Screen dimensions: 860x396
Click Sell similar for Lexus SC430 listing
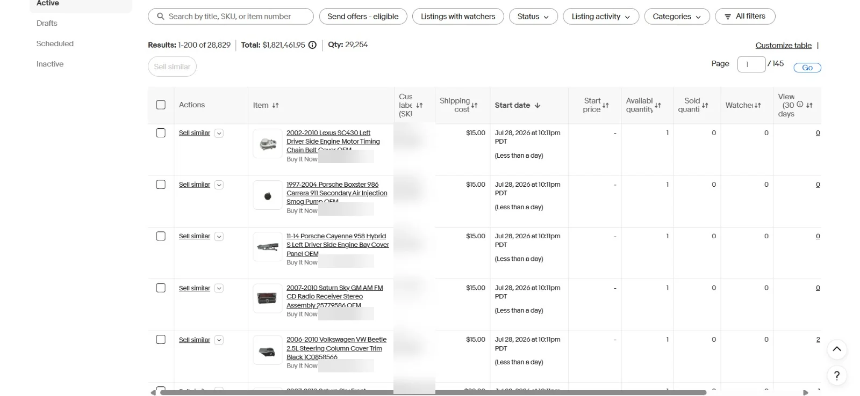pos(195,133)
